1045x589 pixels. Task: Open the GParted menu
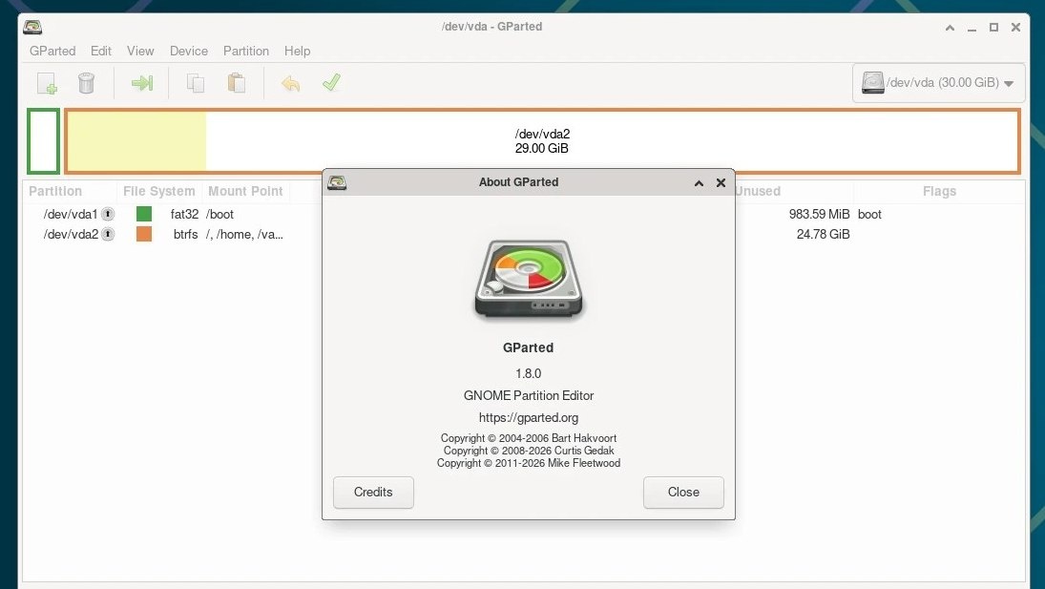point(52,51)
